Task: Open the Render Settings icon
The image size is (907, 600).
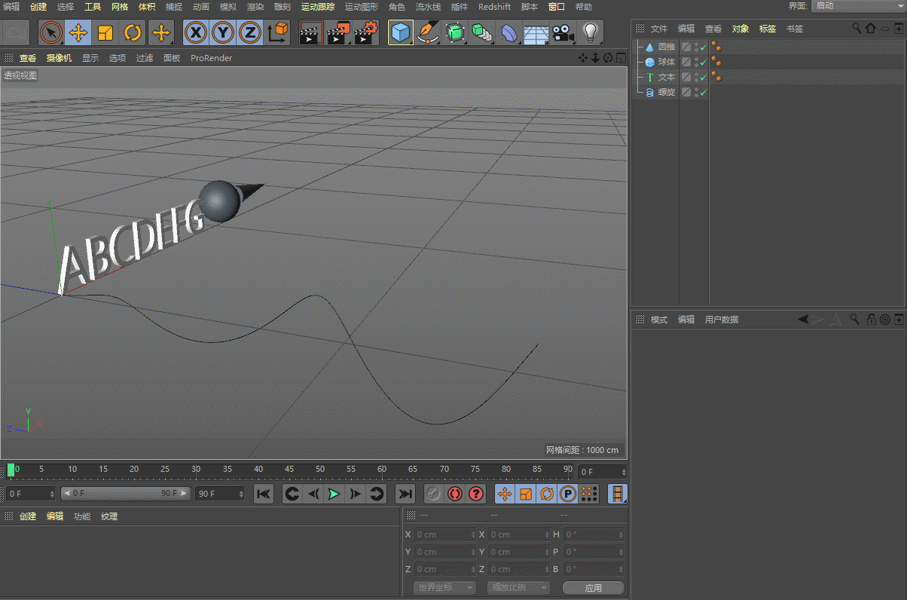Action: [x=366, y=33]
